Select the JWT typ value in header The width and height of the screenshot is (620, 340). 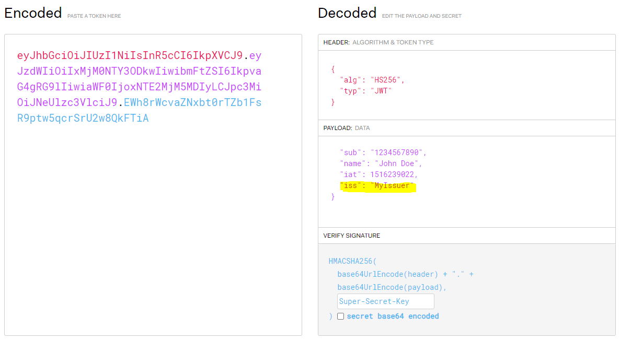tap(381, 91)
